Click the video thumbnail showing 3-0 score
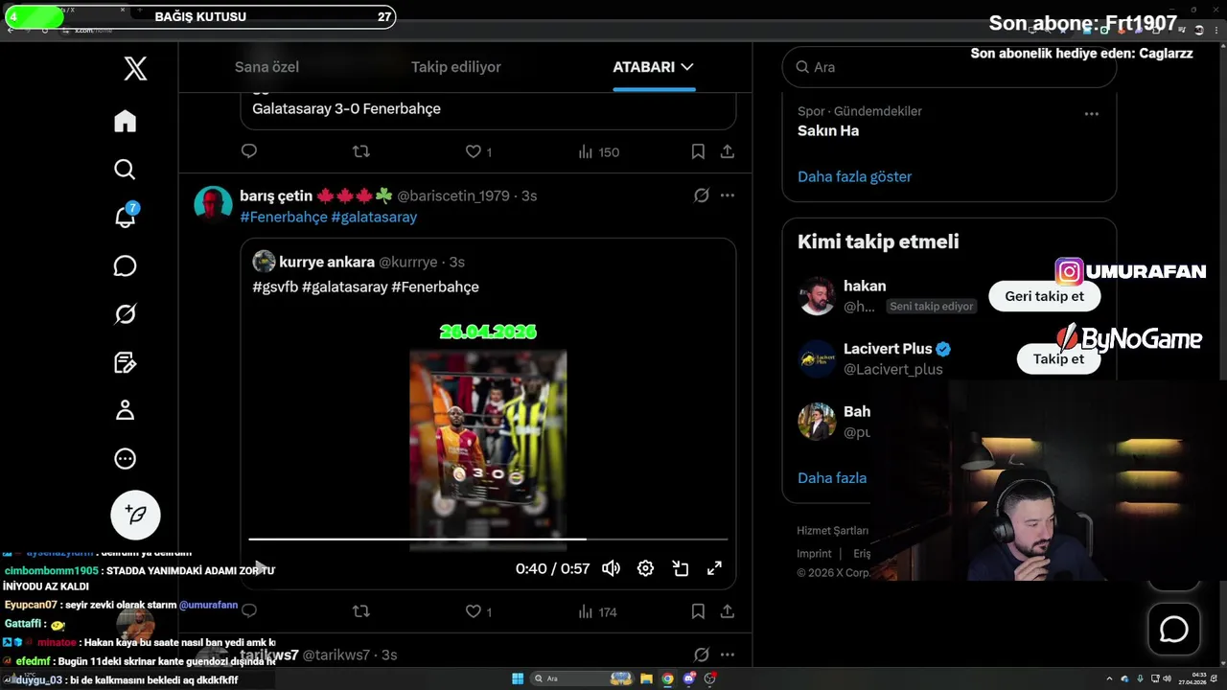This screenshot has height=690, width=1227. pos(488,450)
